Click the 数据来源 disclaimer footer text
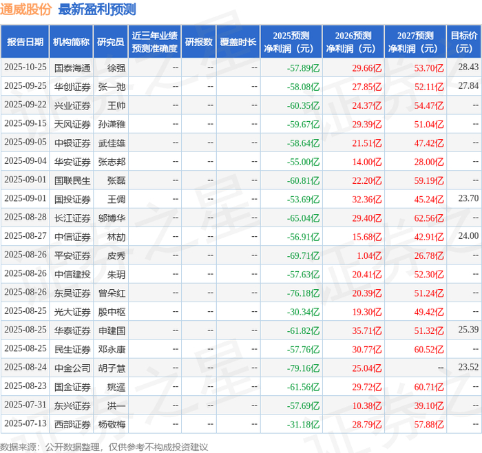The height and width of the screenshot is (453, 482). 104,447
